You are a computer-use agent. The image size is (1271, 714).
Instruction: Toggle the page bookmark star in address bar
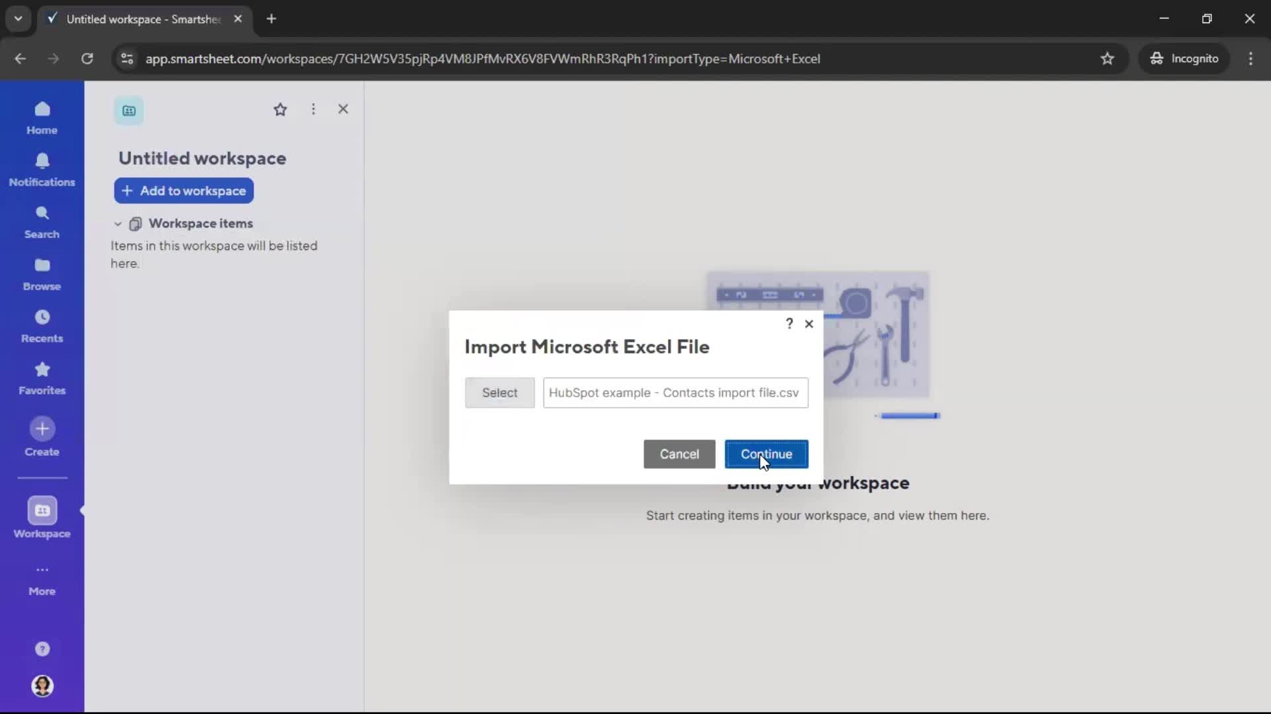point(1107,59)
